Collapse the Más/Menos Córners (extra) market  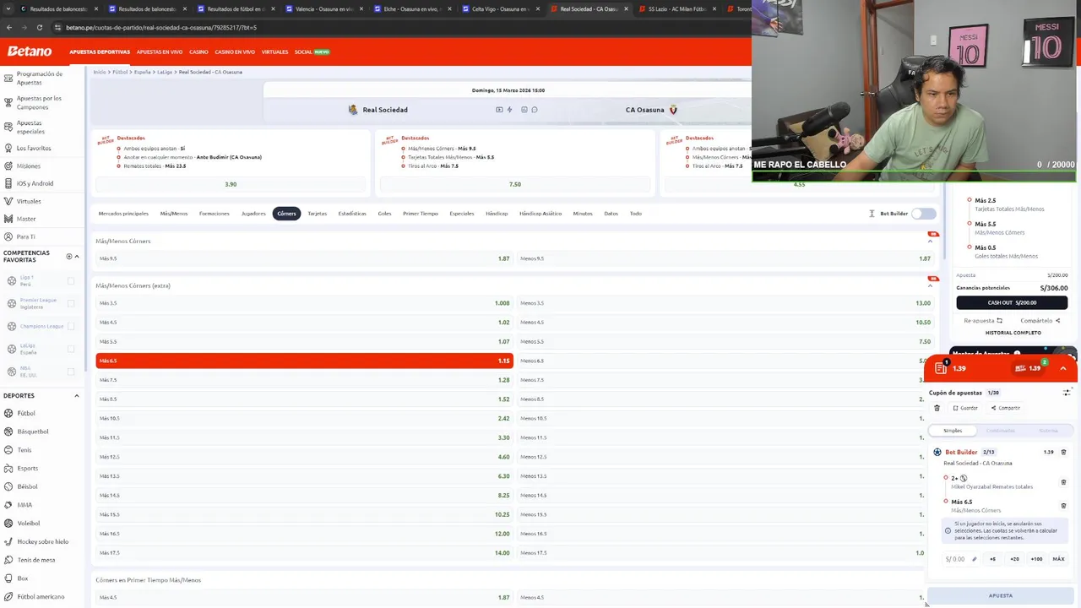tap(930, 285)
